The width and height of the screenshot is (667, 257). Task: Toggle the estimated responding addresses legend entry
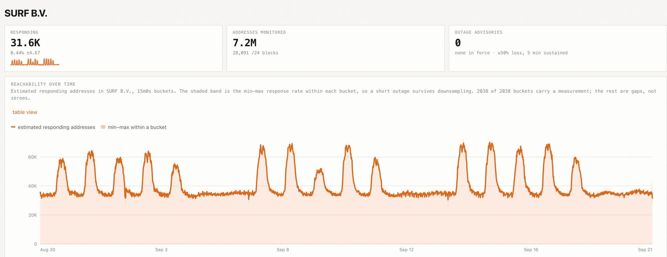pos(53,127)
